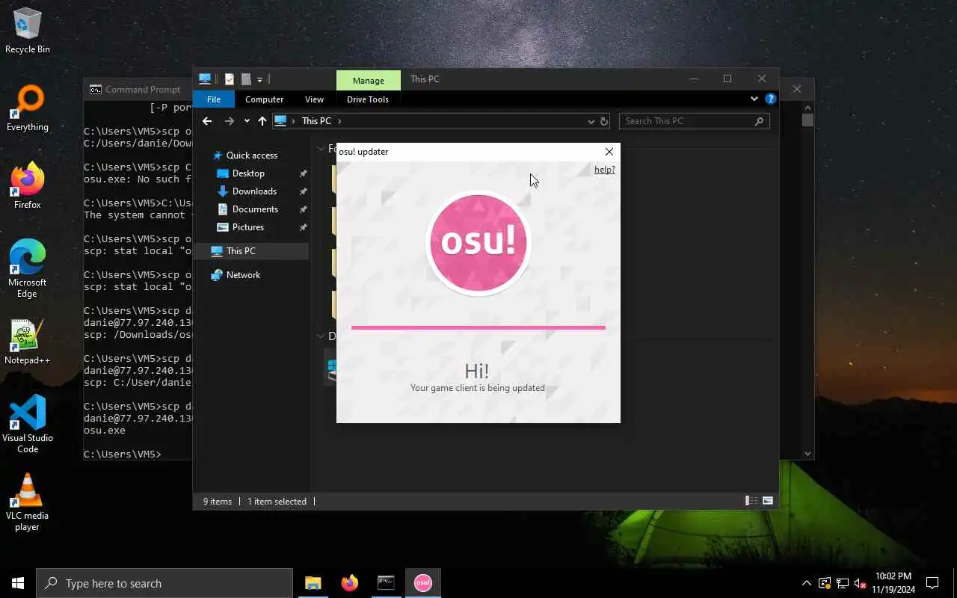Image resolution: width=957 pixels, height=598 pixels.
Task: Open the notification center icon
Action: 932,583
